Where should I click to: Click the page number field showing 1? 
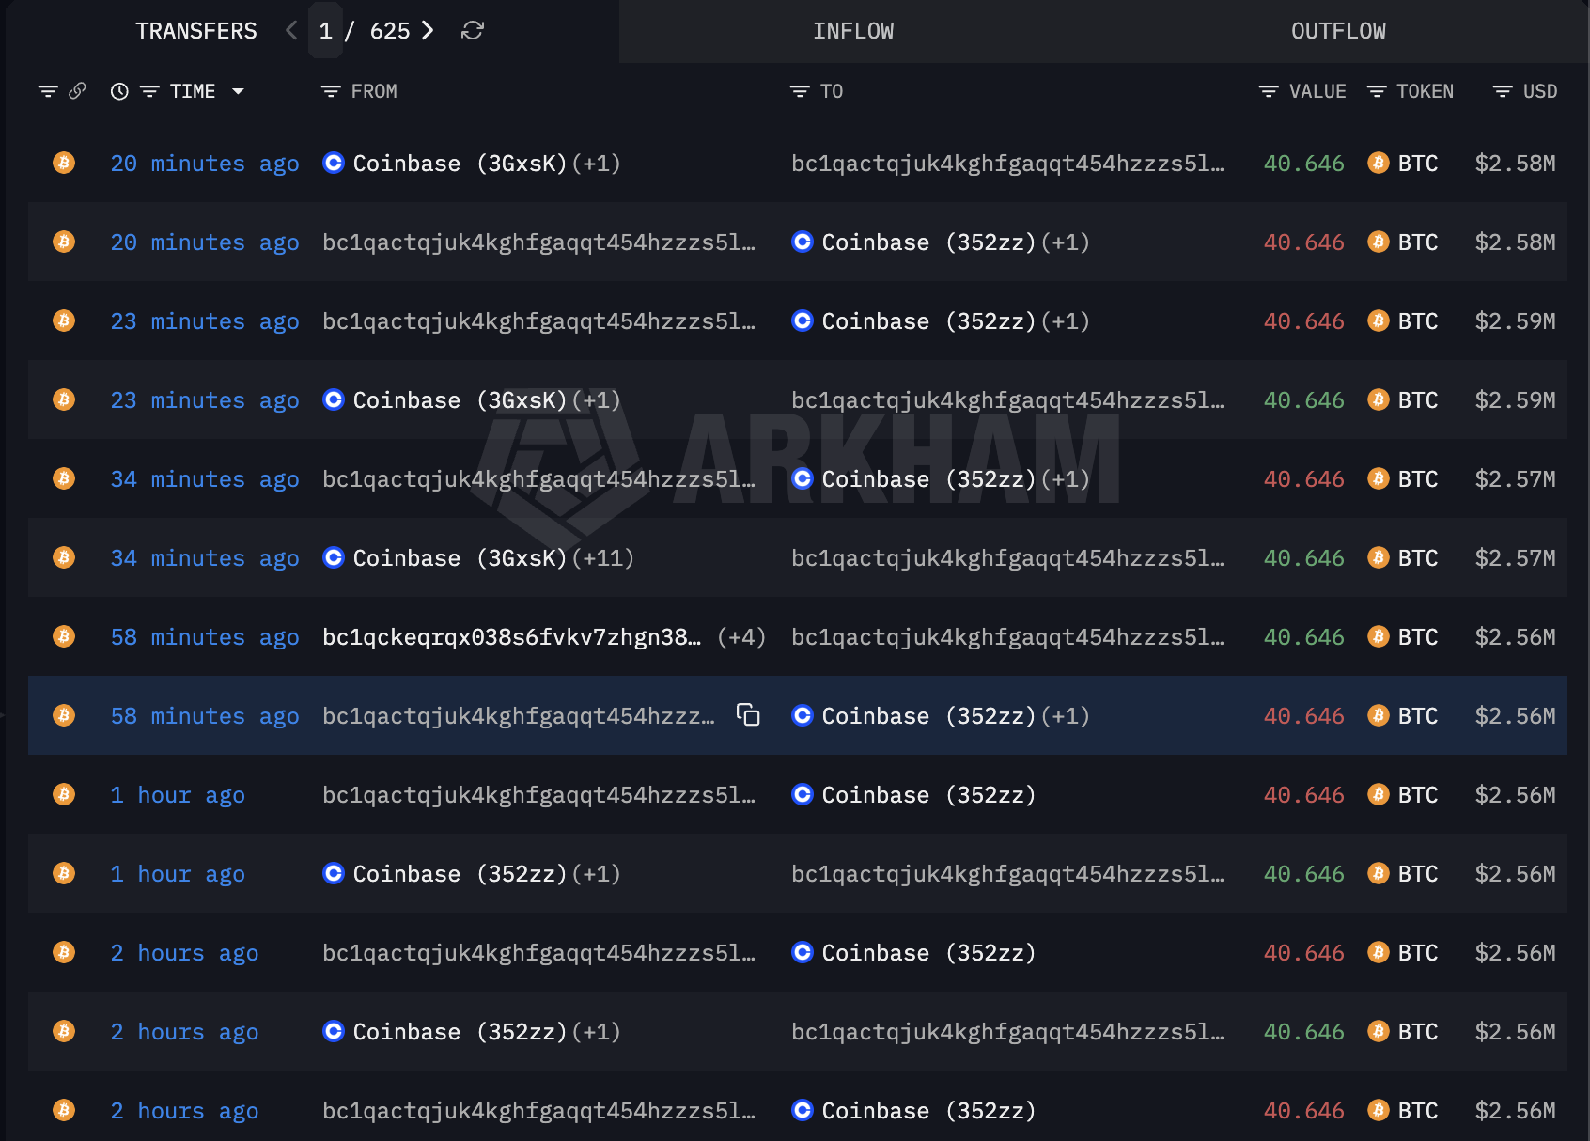click(326, 31)
